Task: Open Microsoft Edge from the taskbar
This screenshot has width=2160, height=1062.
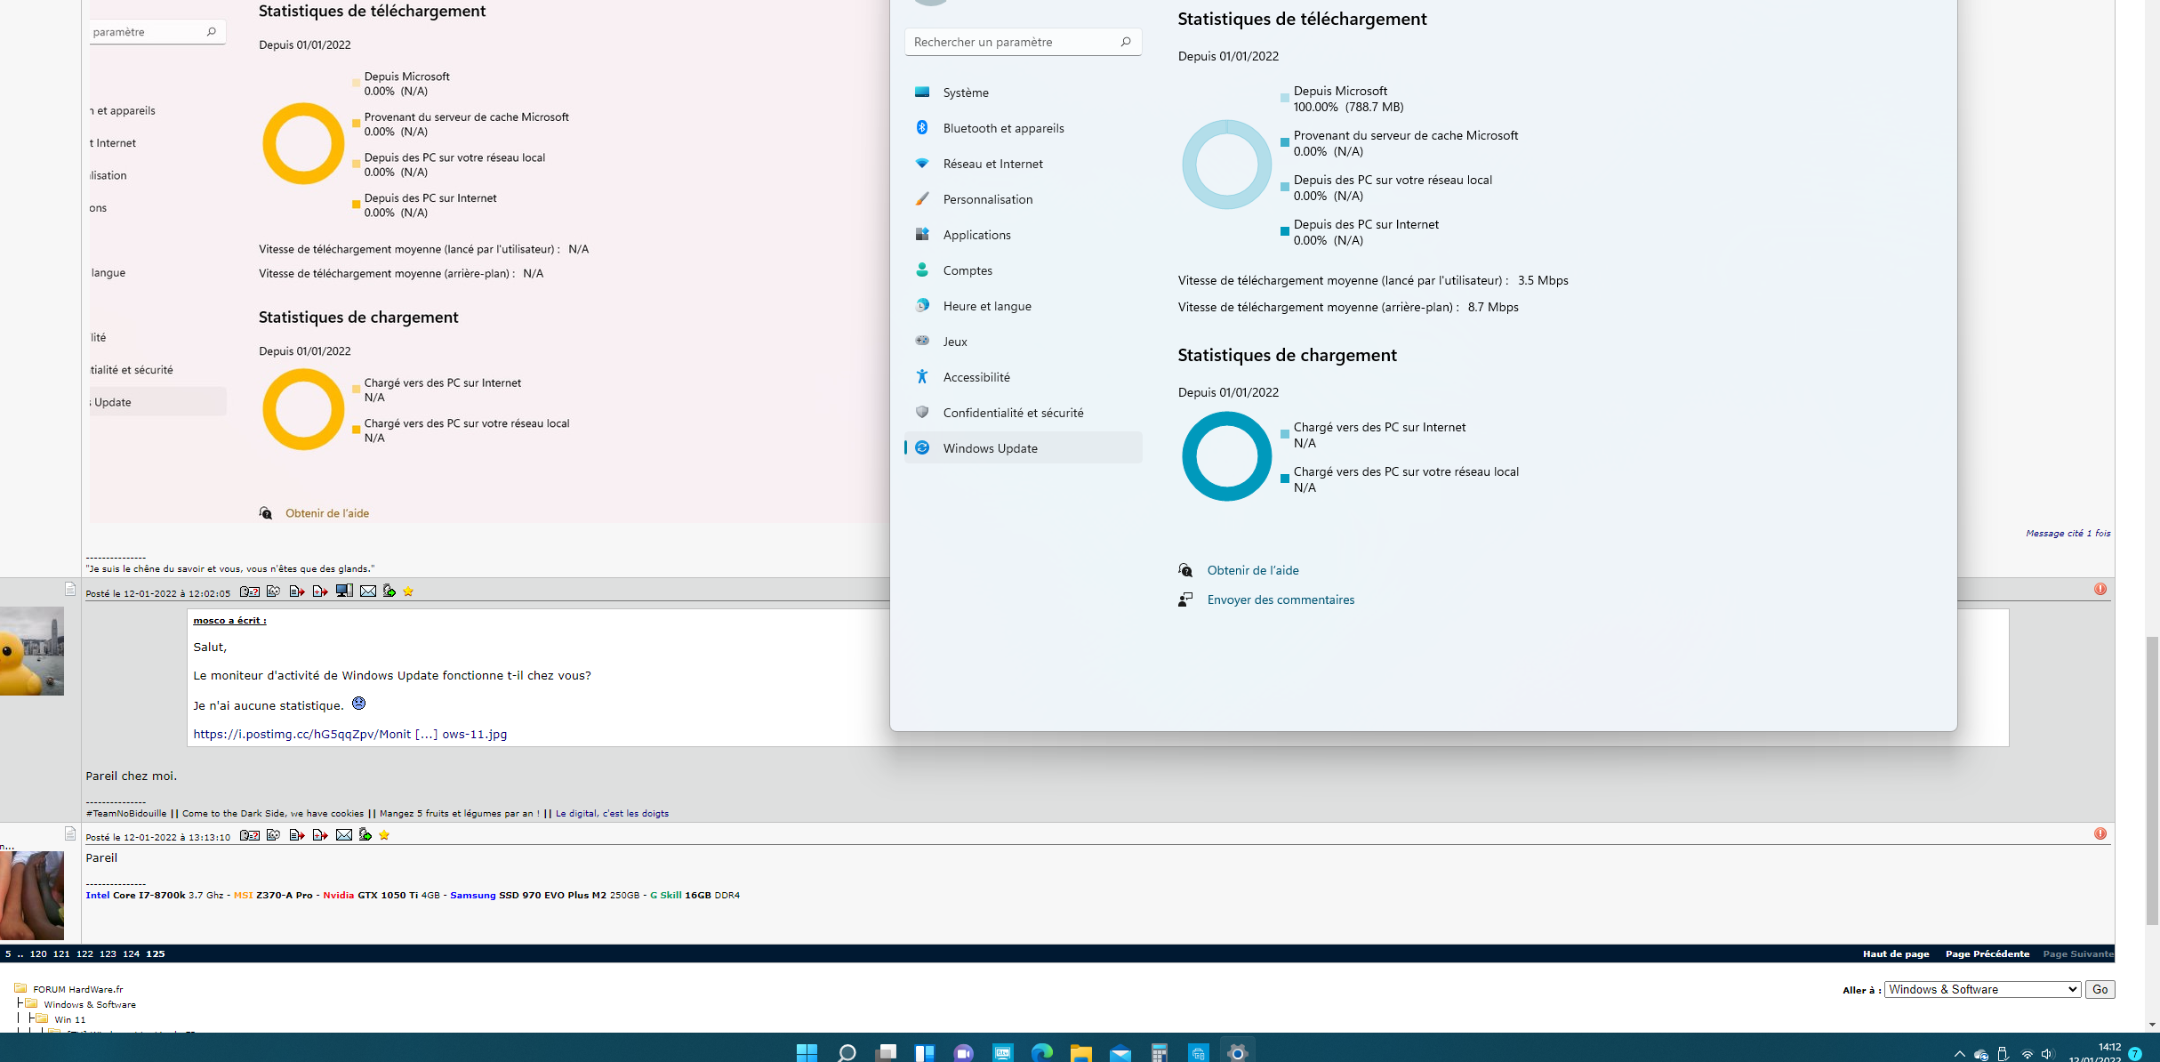Action: point(1041,1052)
